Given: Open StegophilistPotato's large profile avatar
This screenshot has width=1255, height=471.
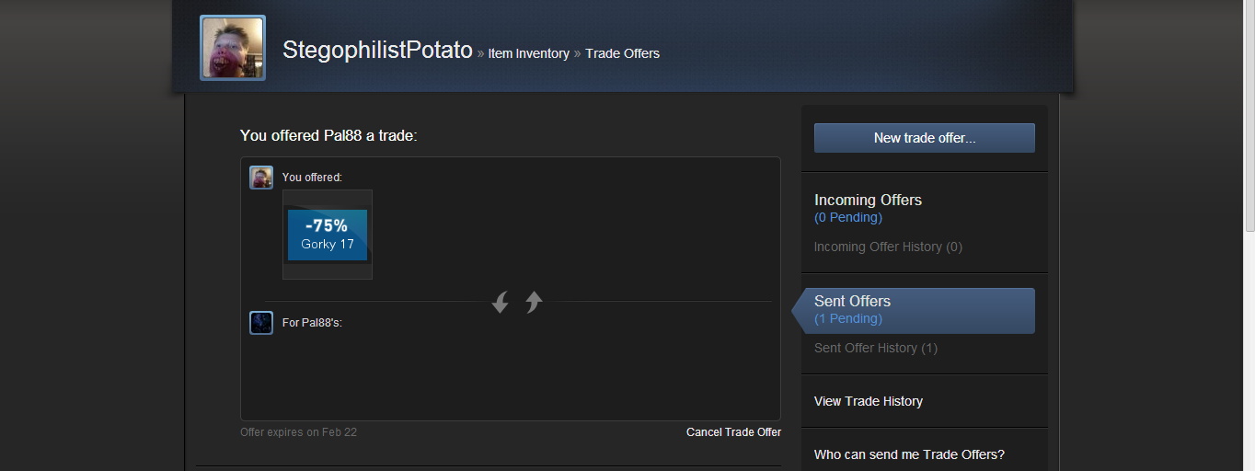Looking at the screenshot, I should pos(233,48).
